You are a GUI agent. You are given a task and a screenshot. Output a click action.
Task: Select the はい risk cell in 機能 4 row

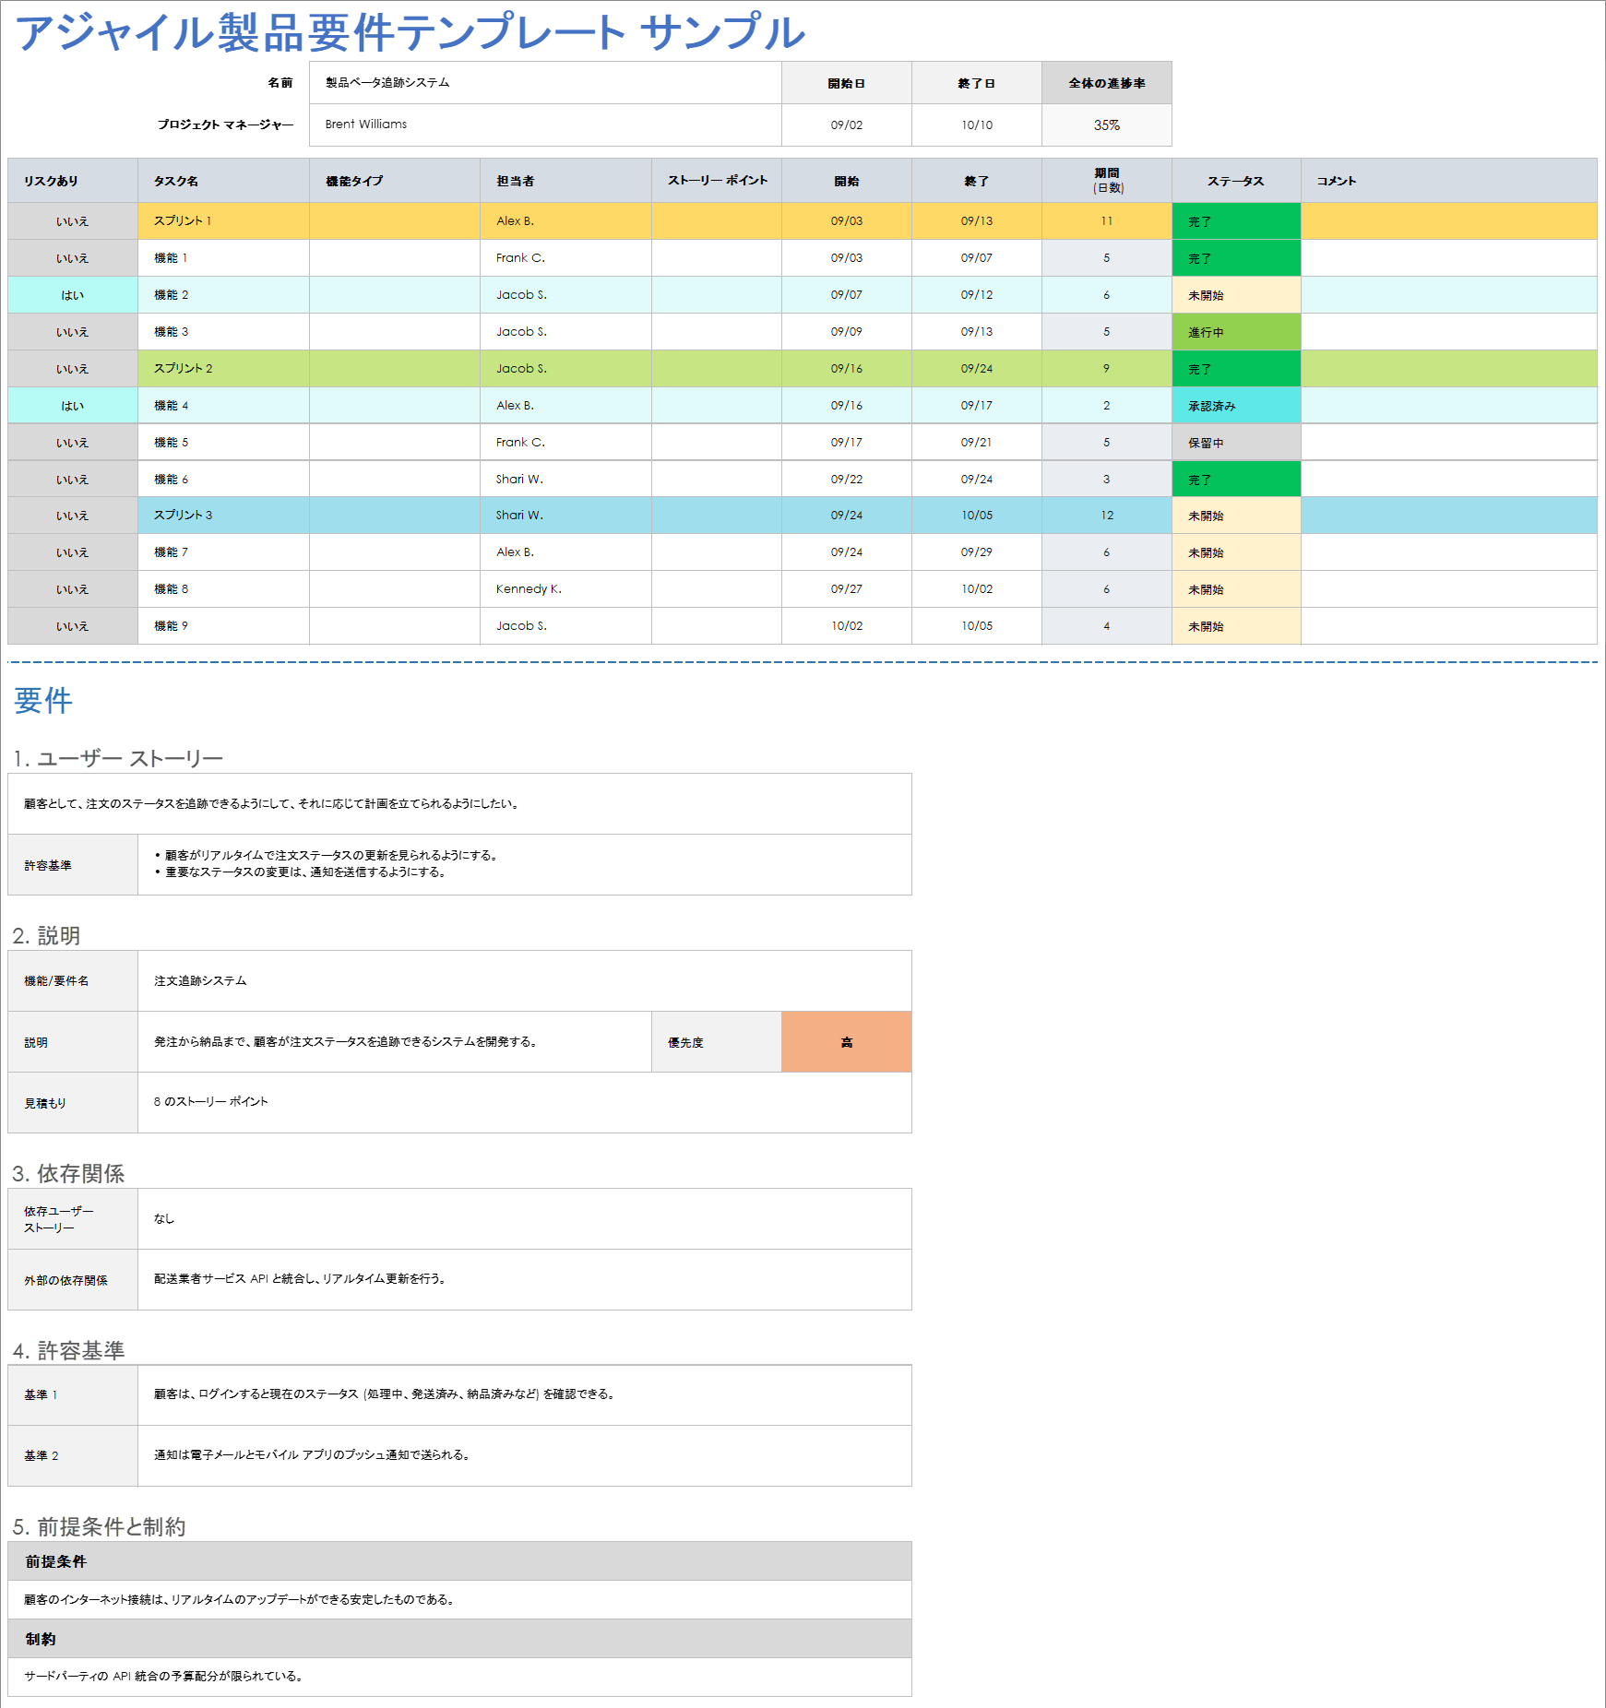[x=73, y=406]
